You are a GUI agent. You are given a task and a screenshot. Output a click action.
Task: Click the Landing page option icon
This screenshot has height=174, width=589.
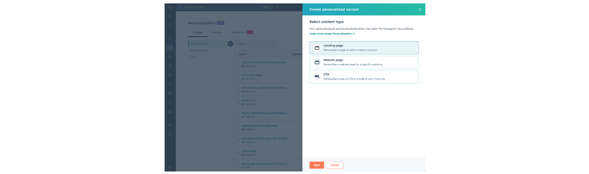pyautogui.click(x=317, y=48)
